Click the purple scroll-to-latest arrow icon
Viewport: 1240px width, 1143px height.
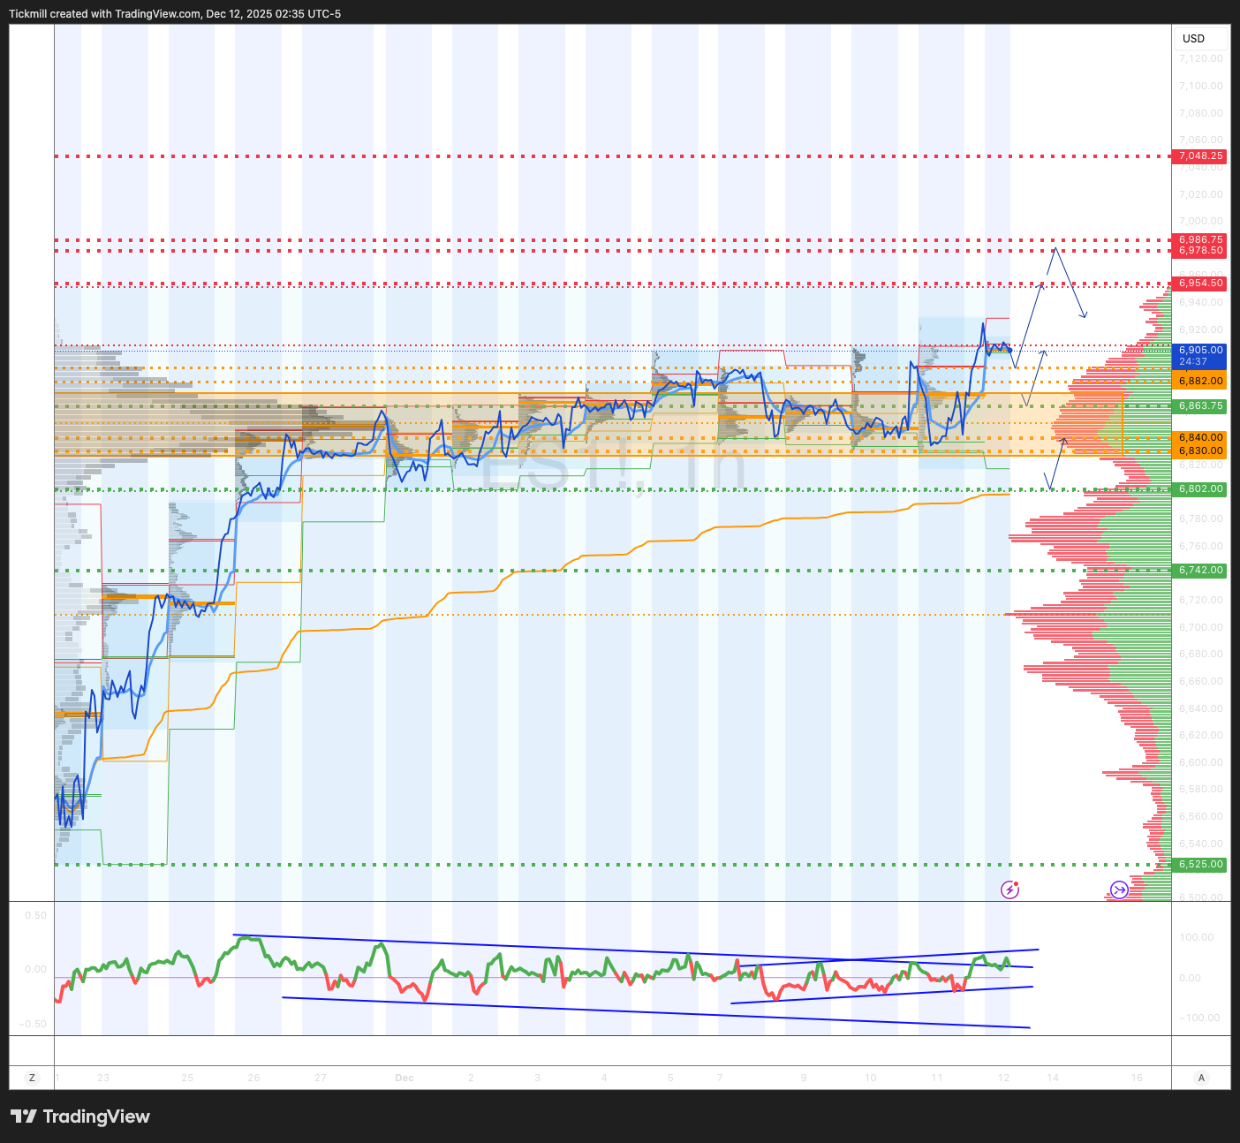[1119, 889]
